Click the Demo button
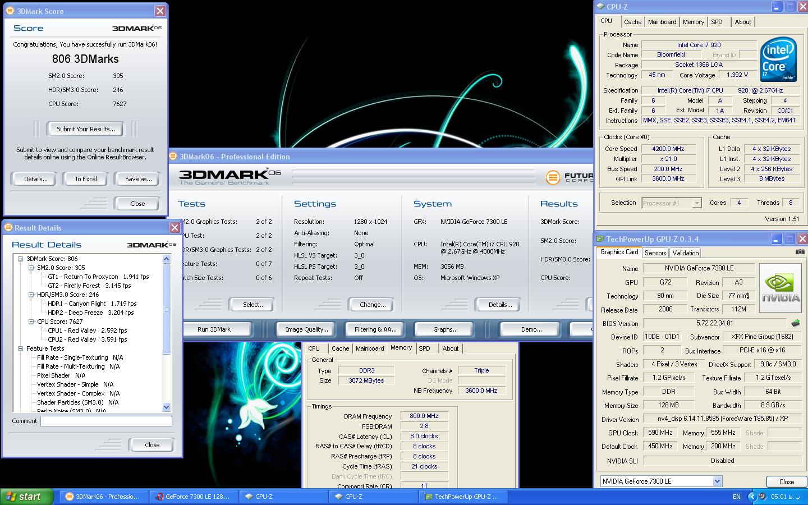The height and width of the screenshot is (505, 808). point(531,329)
